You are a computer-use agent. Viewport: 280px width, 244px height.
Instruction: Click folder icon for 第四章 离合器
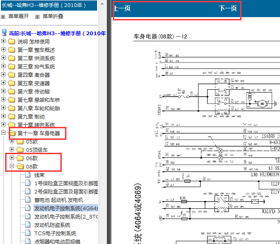coord(12,75)
